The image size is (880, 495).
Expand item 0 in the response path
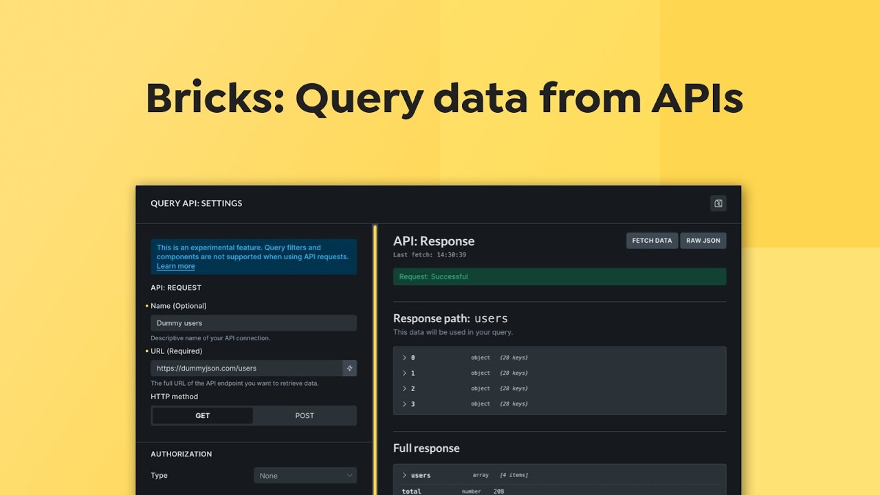pyautogui.click(x=405, y=357)
